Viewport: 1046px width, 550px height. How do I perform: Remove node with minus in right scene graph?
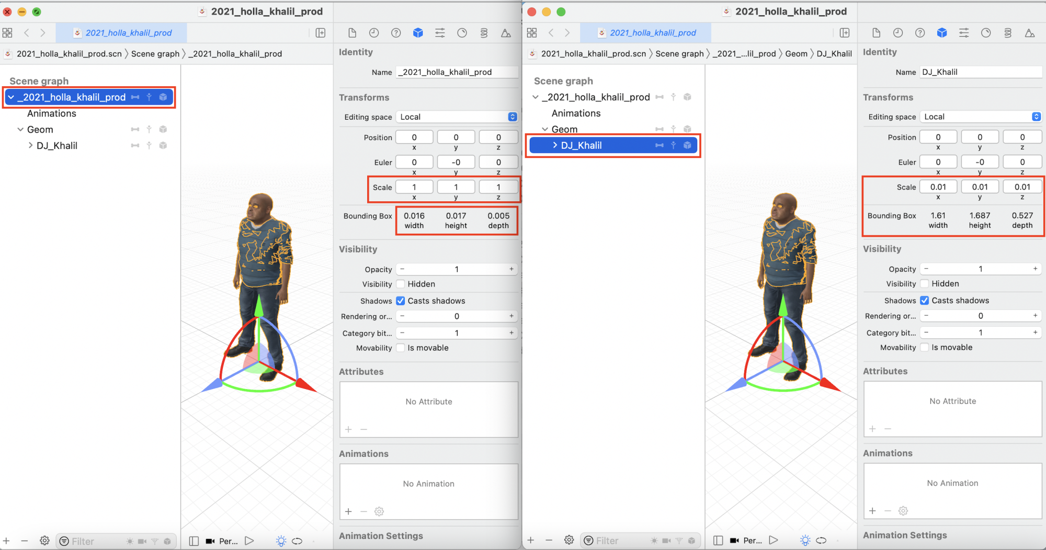[549, 540]
